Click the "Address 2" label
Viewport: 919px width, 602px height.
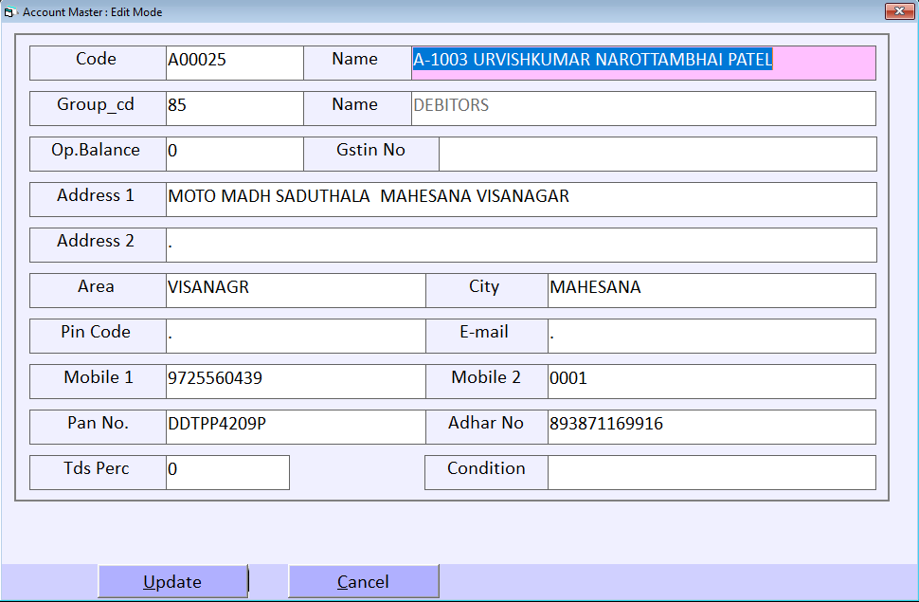tap(96, 241)
